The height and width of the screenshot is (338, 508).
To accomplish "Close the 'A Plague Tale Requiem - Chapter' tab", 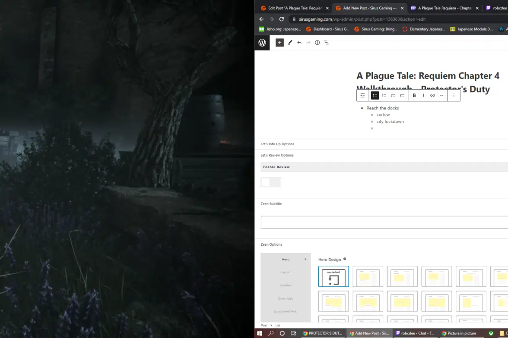I will coord(477,8).
